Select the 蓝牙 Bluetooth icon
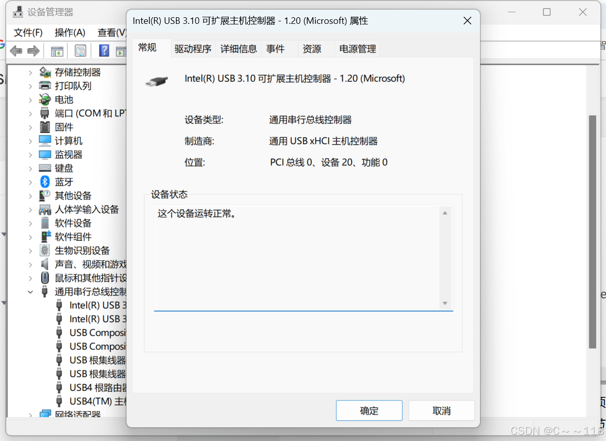The height and width of the screenshot is (441, 606). [x=45, y=182]
